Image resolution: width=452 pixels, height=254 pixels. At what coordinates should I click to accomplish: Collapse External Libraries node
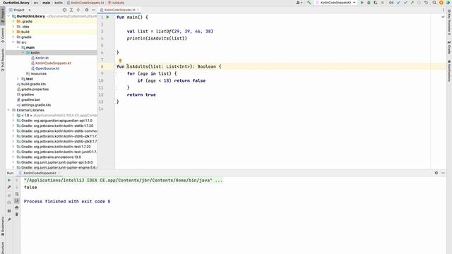click(8, 110)
